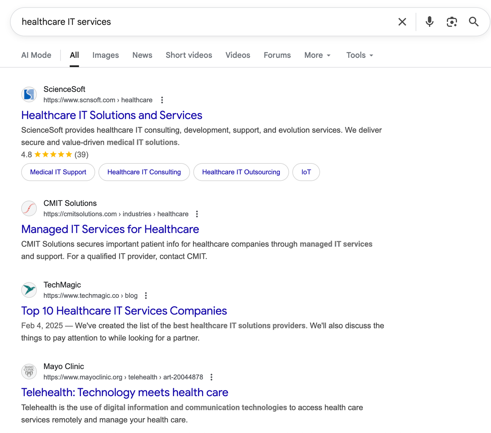This screenshot has width=491, height=433.
Task: Expand the More dropdown filter
Action: (x=317, y=55)
